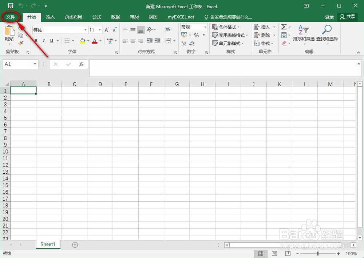The image size is (364, 258).
Task: Apply percent style with % icon
Action: 197,36
